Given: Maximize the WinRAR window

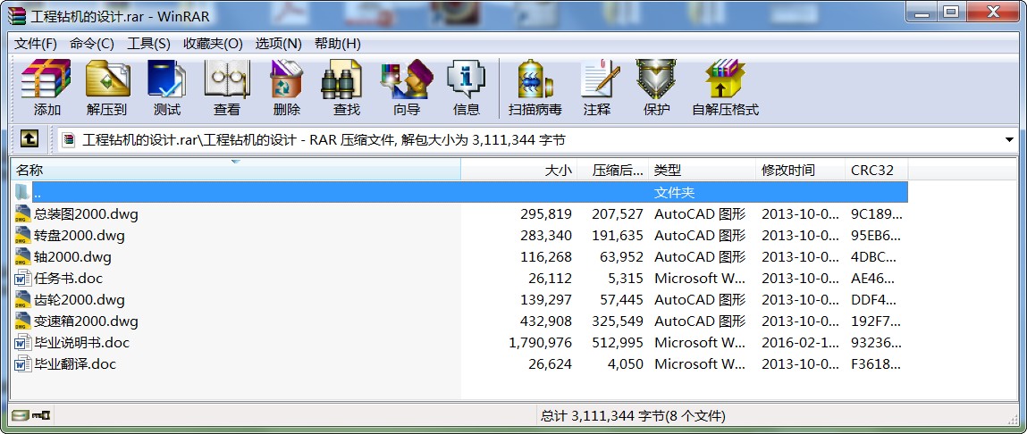Looking at the screenshot, I should click(x=952, y=11).
